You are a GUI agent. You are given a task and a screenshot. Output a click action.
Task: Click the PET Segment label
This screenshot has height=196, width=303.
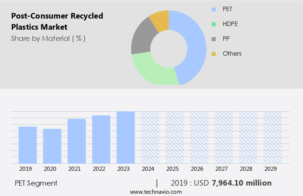[36, 183]
